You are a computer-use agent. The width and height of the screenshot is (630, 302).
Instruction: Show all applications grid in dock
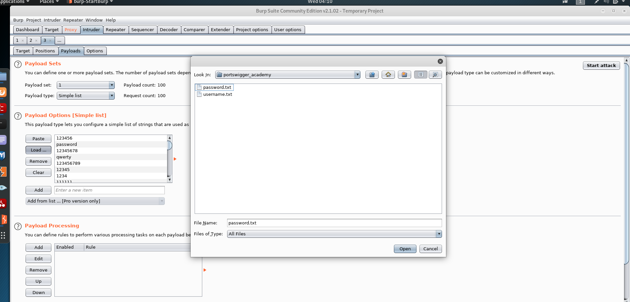pyautogui.click(x=3, y=235)
